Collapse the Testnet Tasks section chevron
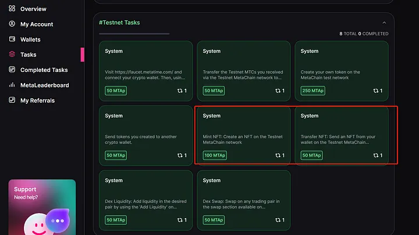The width and height of the screenshot is (419, 235). 384,23
